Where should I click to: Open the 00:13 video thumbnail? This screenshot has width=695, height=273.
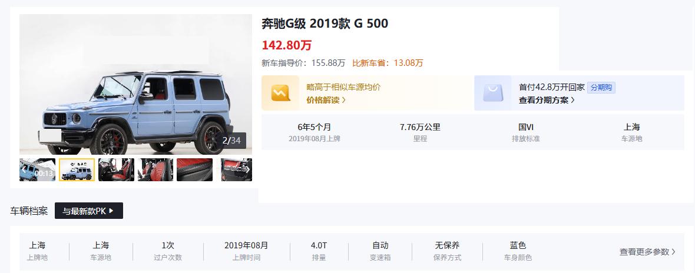click(x=38, y=170)
